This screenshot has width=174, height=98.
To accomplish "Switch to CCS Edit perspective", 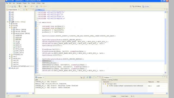I will 146,7.
